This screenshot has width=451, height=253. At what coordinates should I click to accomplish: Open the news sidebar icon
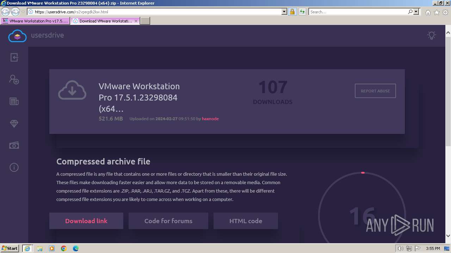tap(14, 102)
